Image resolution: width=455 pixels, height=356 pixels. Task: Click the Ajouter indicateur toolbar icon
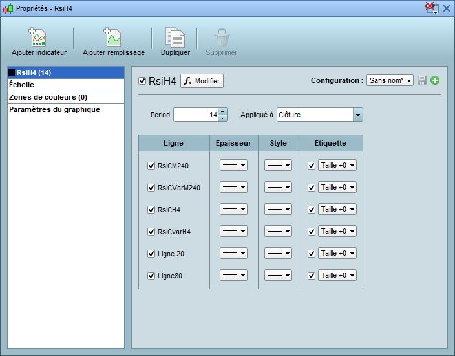tap(37, 37)
